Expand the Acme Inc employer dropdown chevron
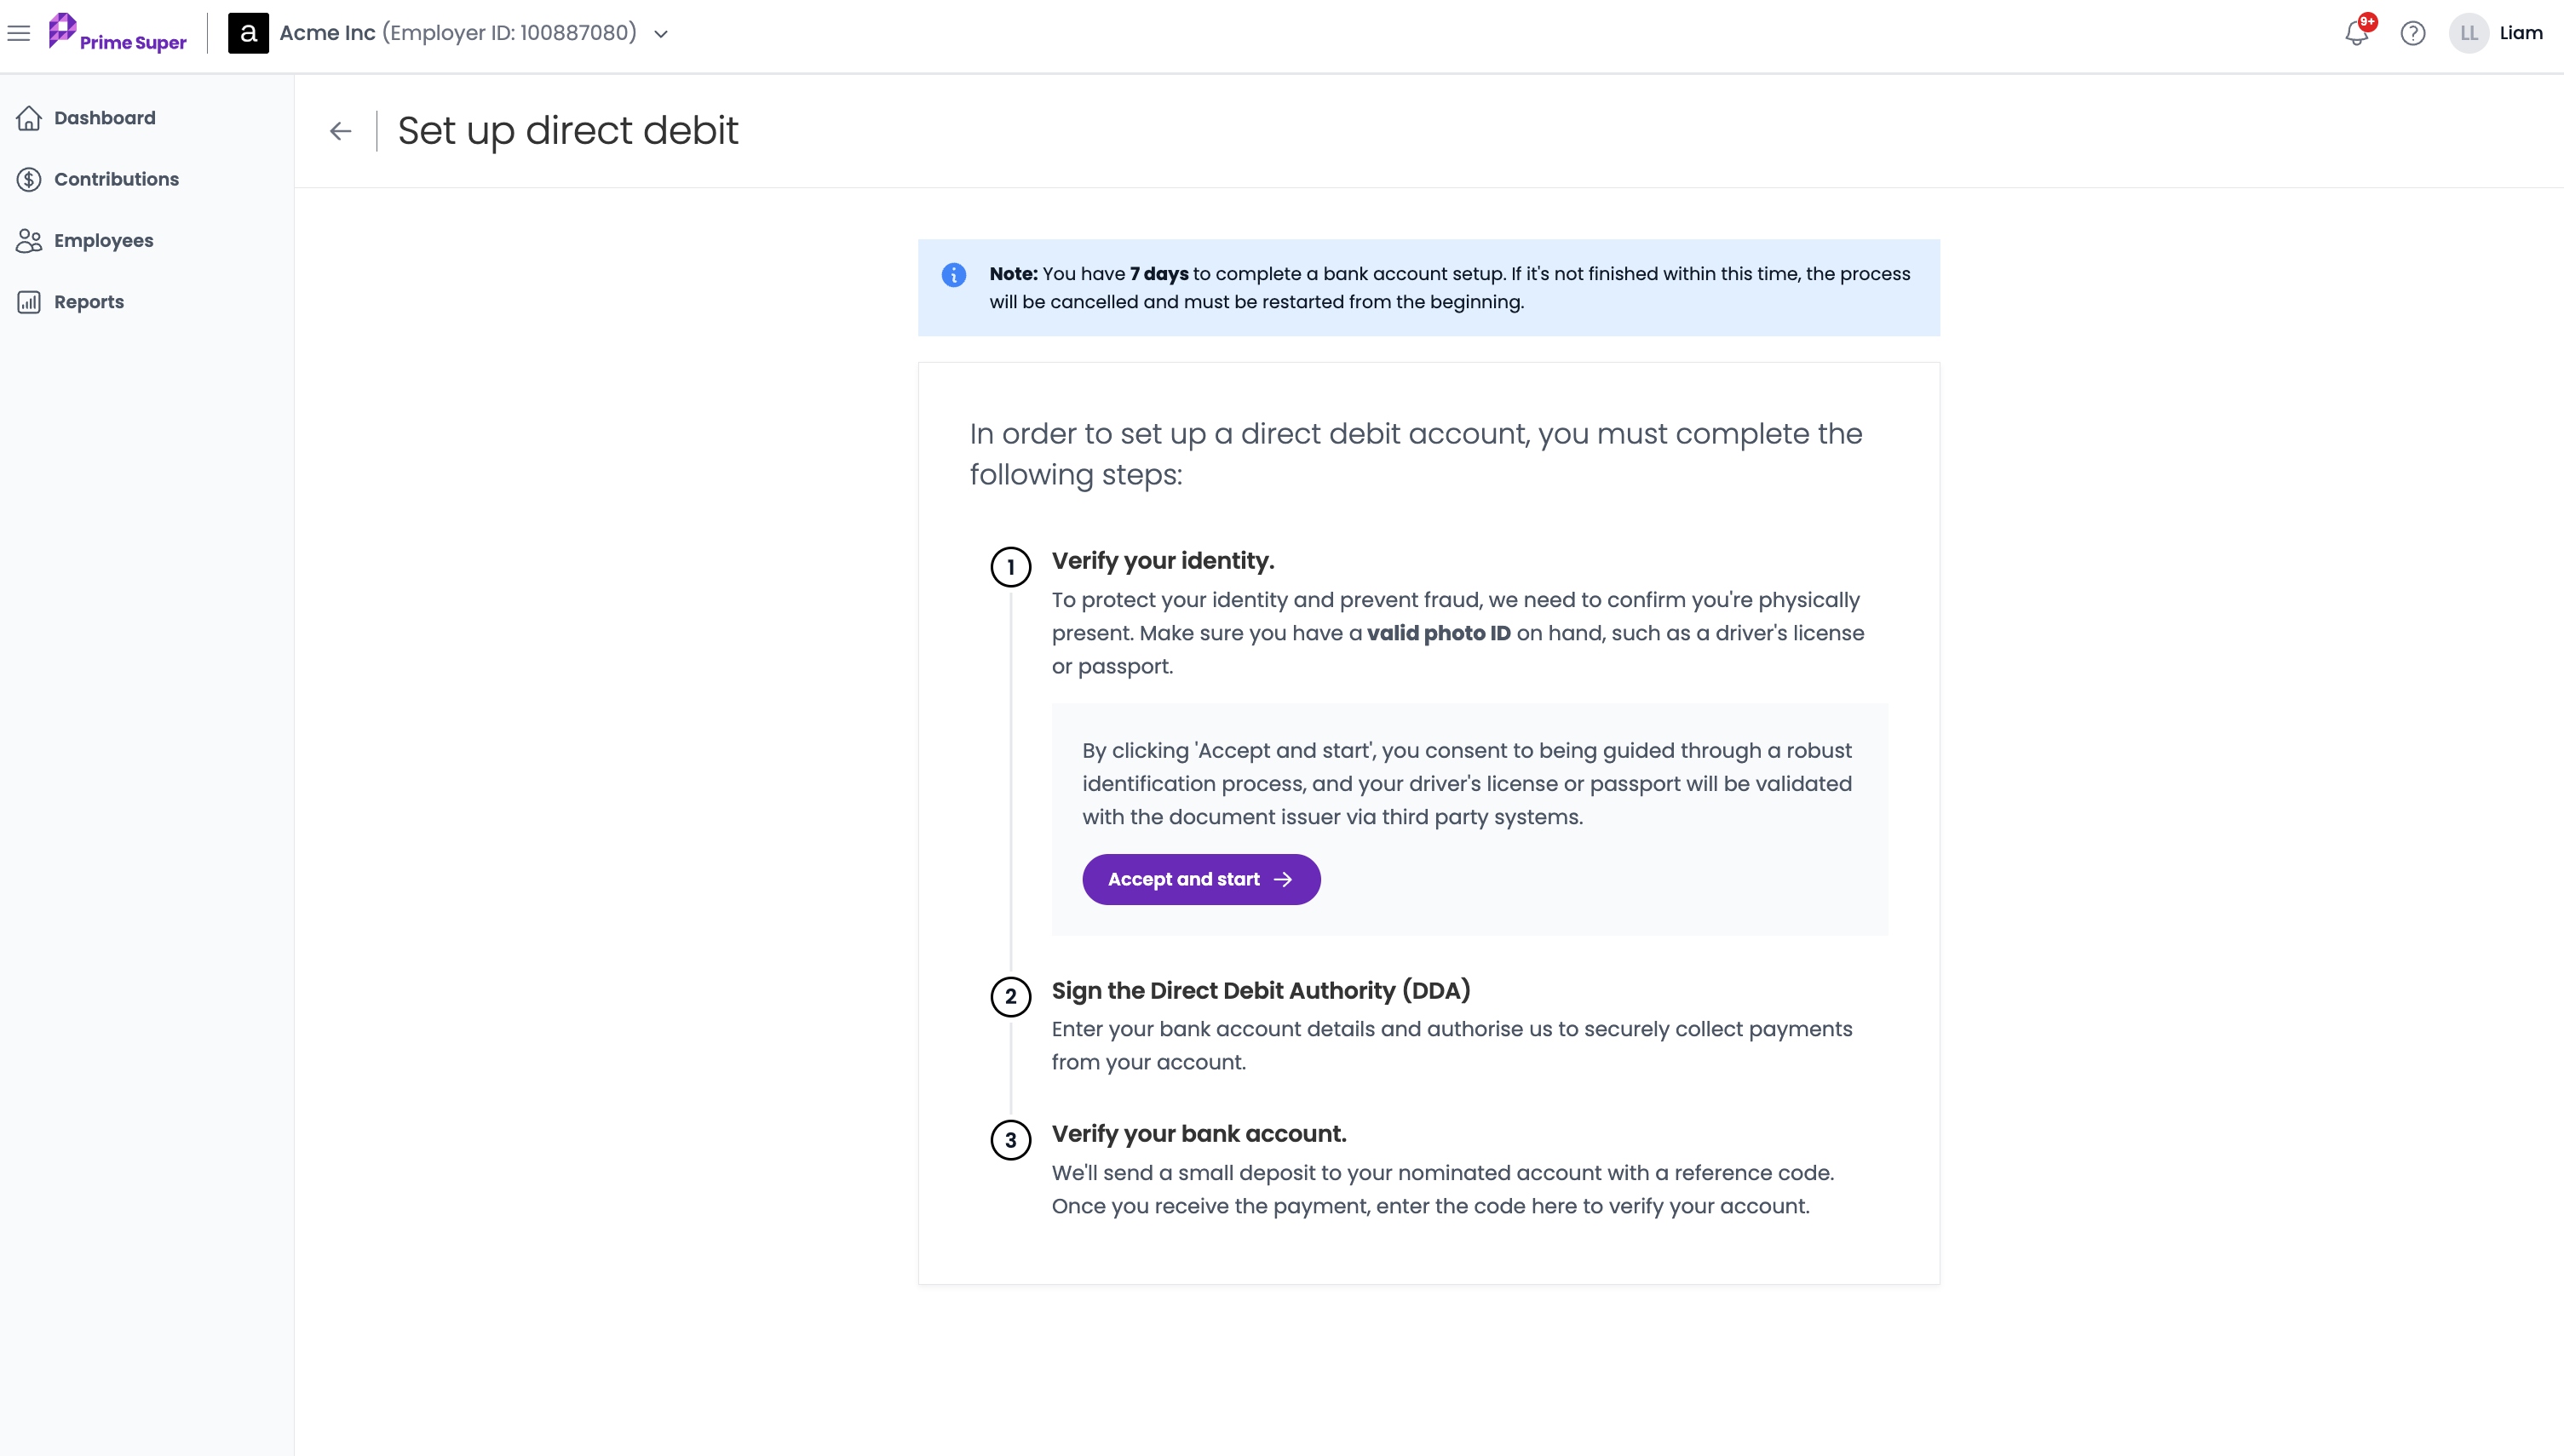 [661, 34]
